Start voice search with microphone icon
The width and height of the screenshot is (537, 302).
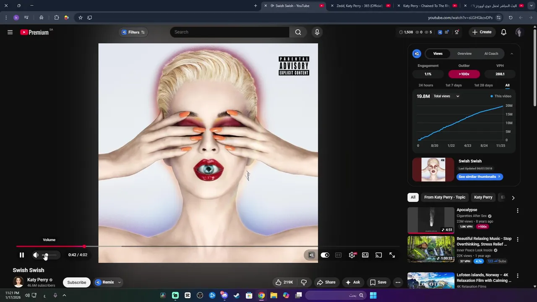pos(317,32)
